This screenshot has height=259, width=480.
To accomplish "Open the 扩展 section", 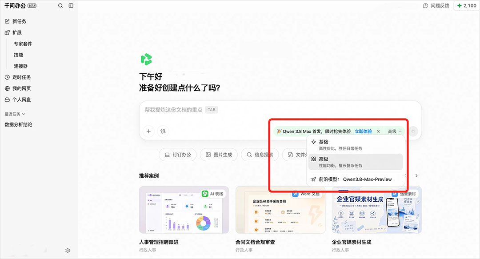I will coord(13,32).
